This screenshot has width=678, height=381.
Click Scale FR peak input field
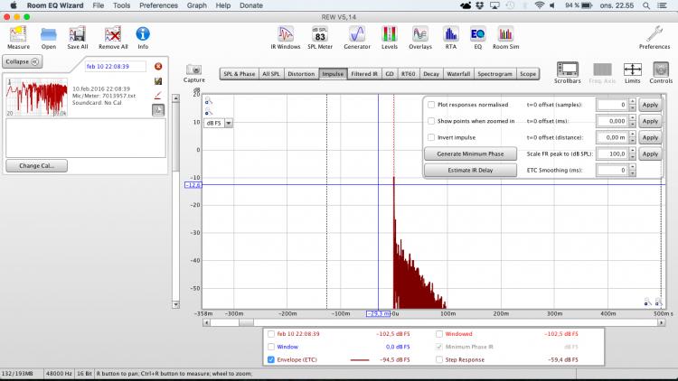click(x=612, y=153)
